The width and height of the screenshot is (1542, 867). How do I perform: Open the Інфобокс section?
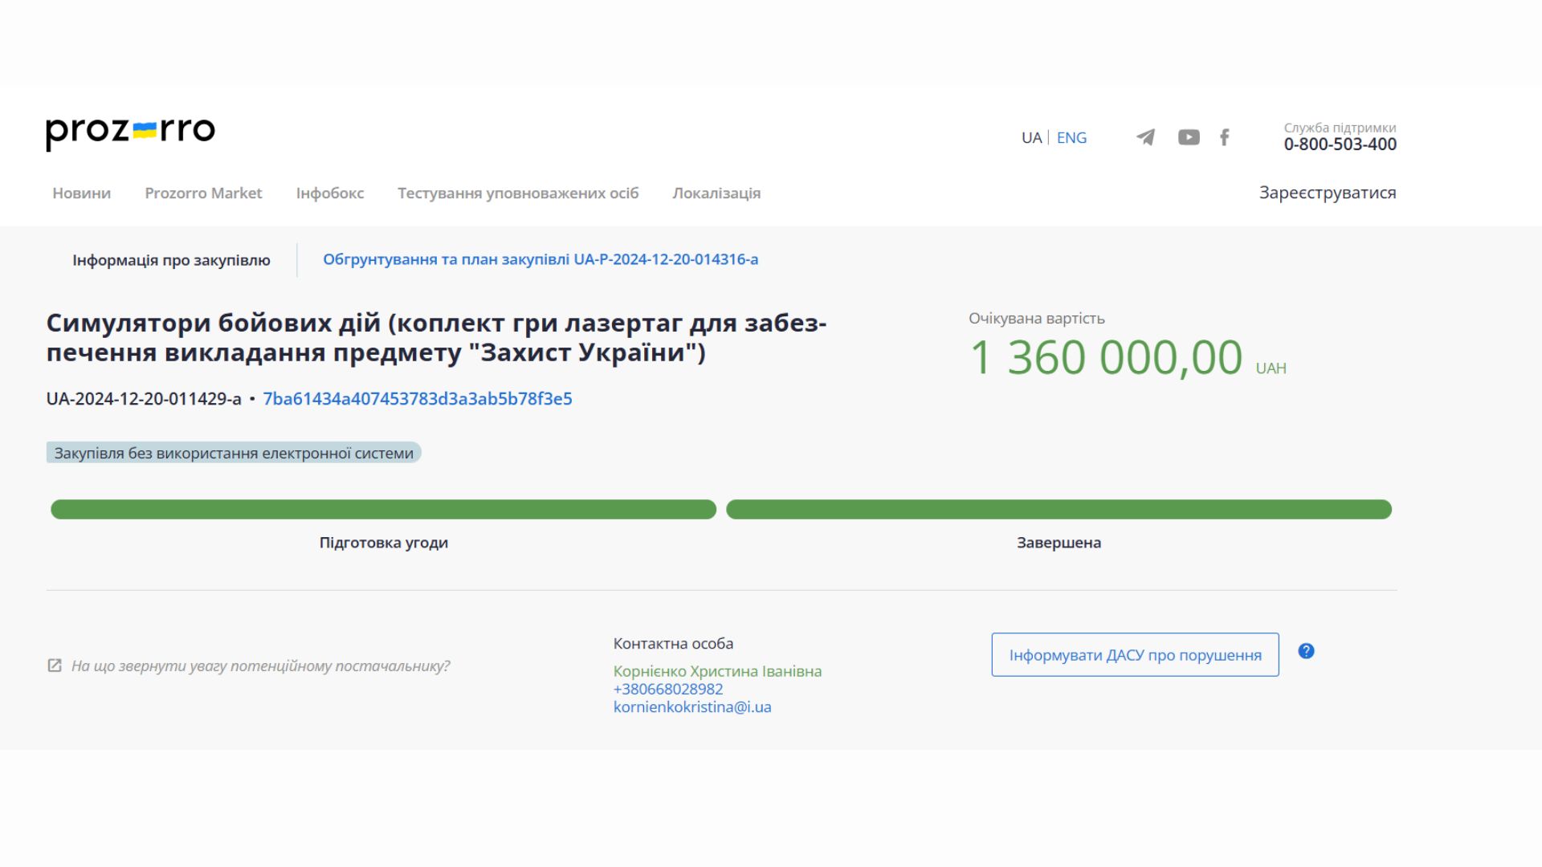pos(329,193)
